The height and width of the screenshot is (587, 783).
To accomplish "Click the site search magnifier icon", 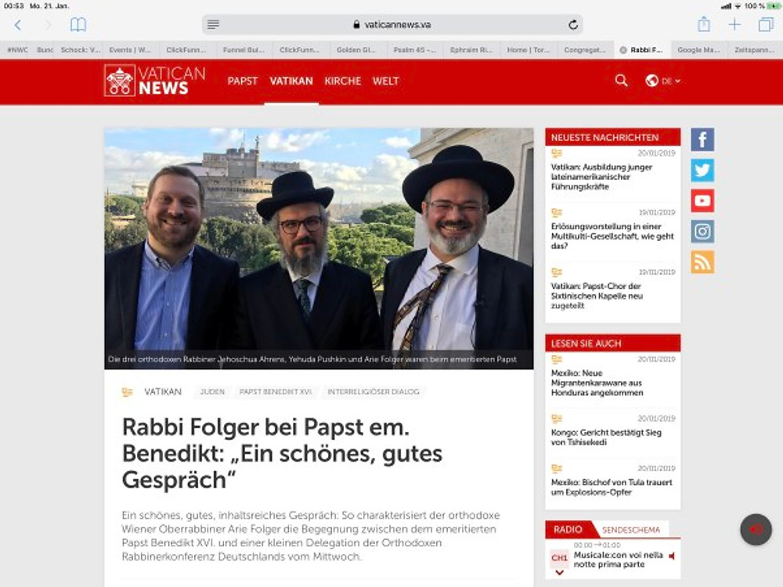I will point(621,81).
